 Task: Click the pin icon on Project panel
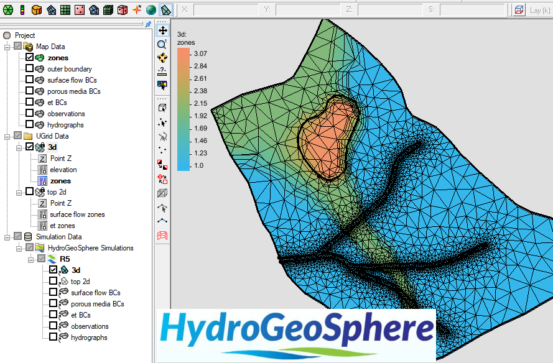[x=148, y=24]
